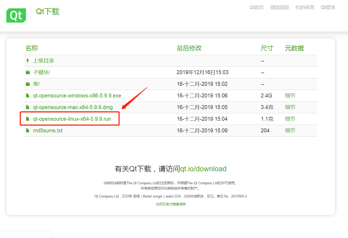Click the file icon beside the mac dmg file

tap(28, 107)
